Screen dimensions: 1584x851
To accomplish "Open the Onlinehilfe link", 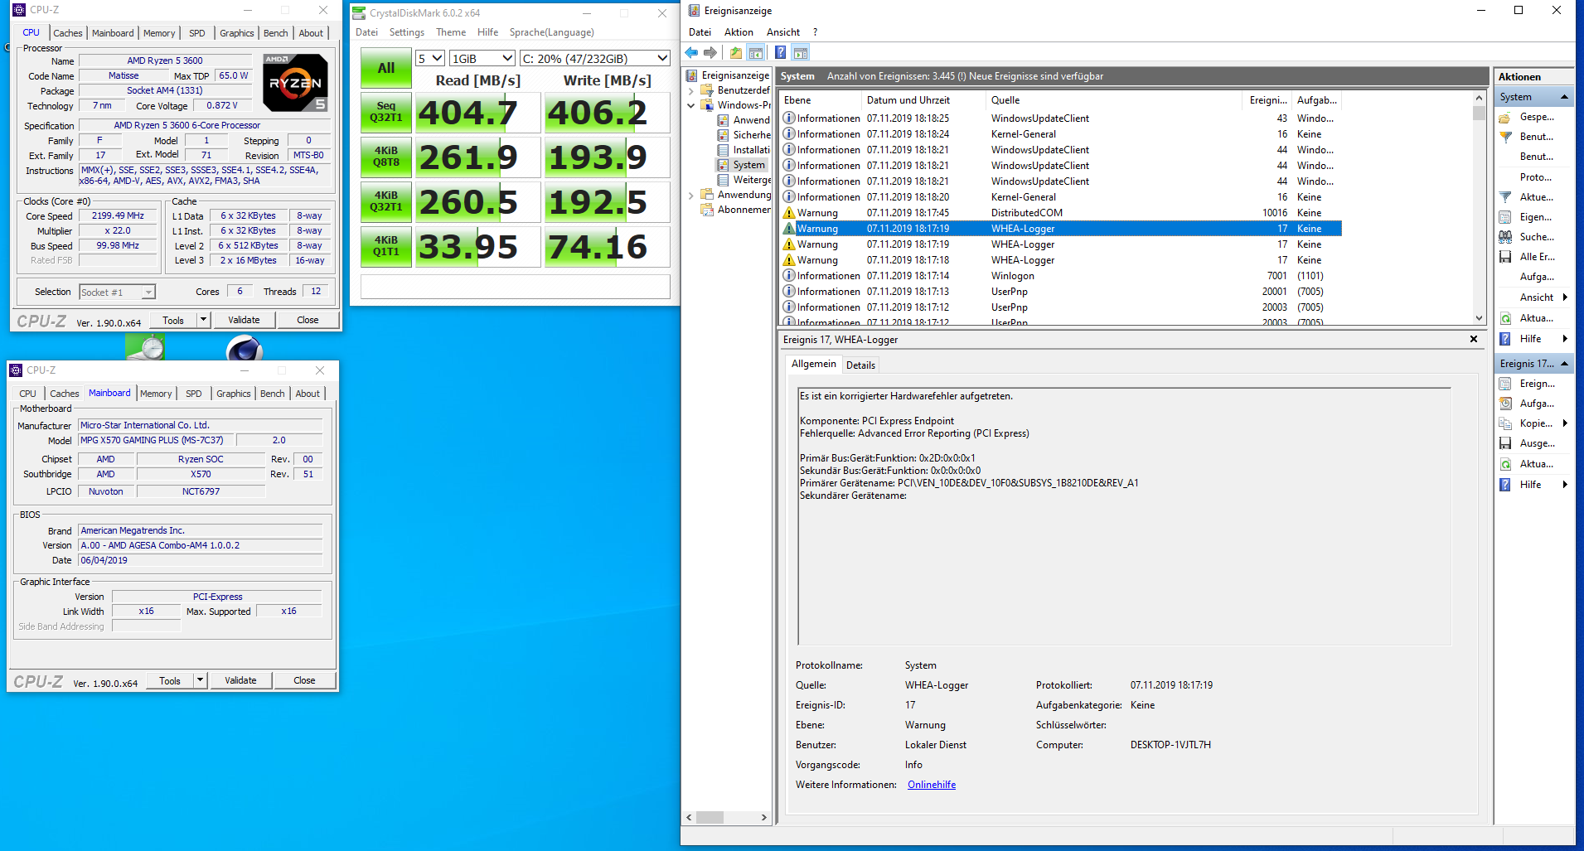I will click(932, 785).
